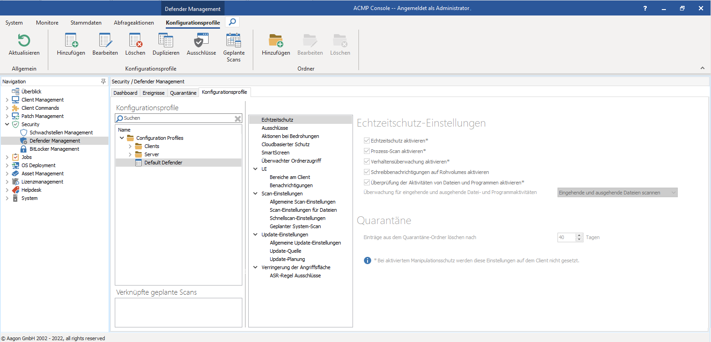Open the Abfrageaktionen menu
Viewport: 711px width, 342px height.
pos(133,22)
